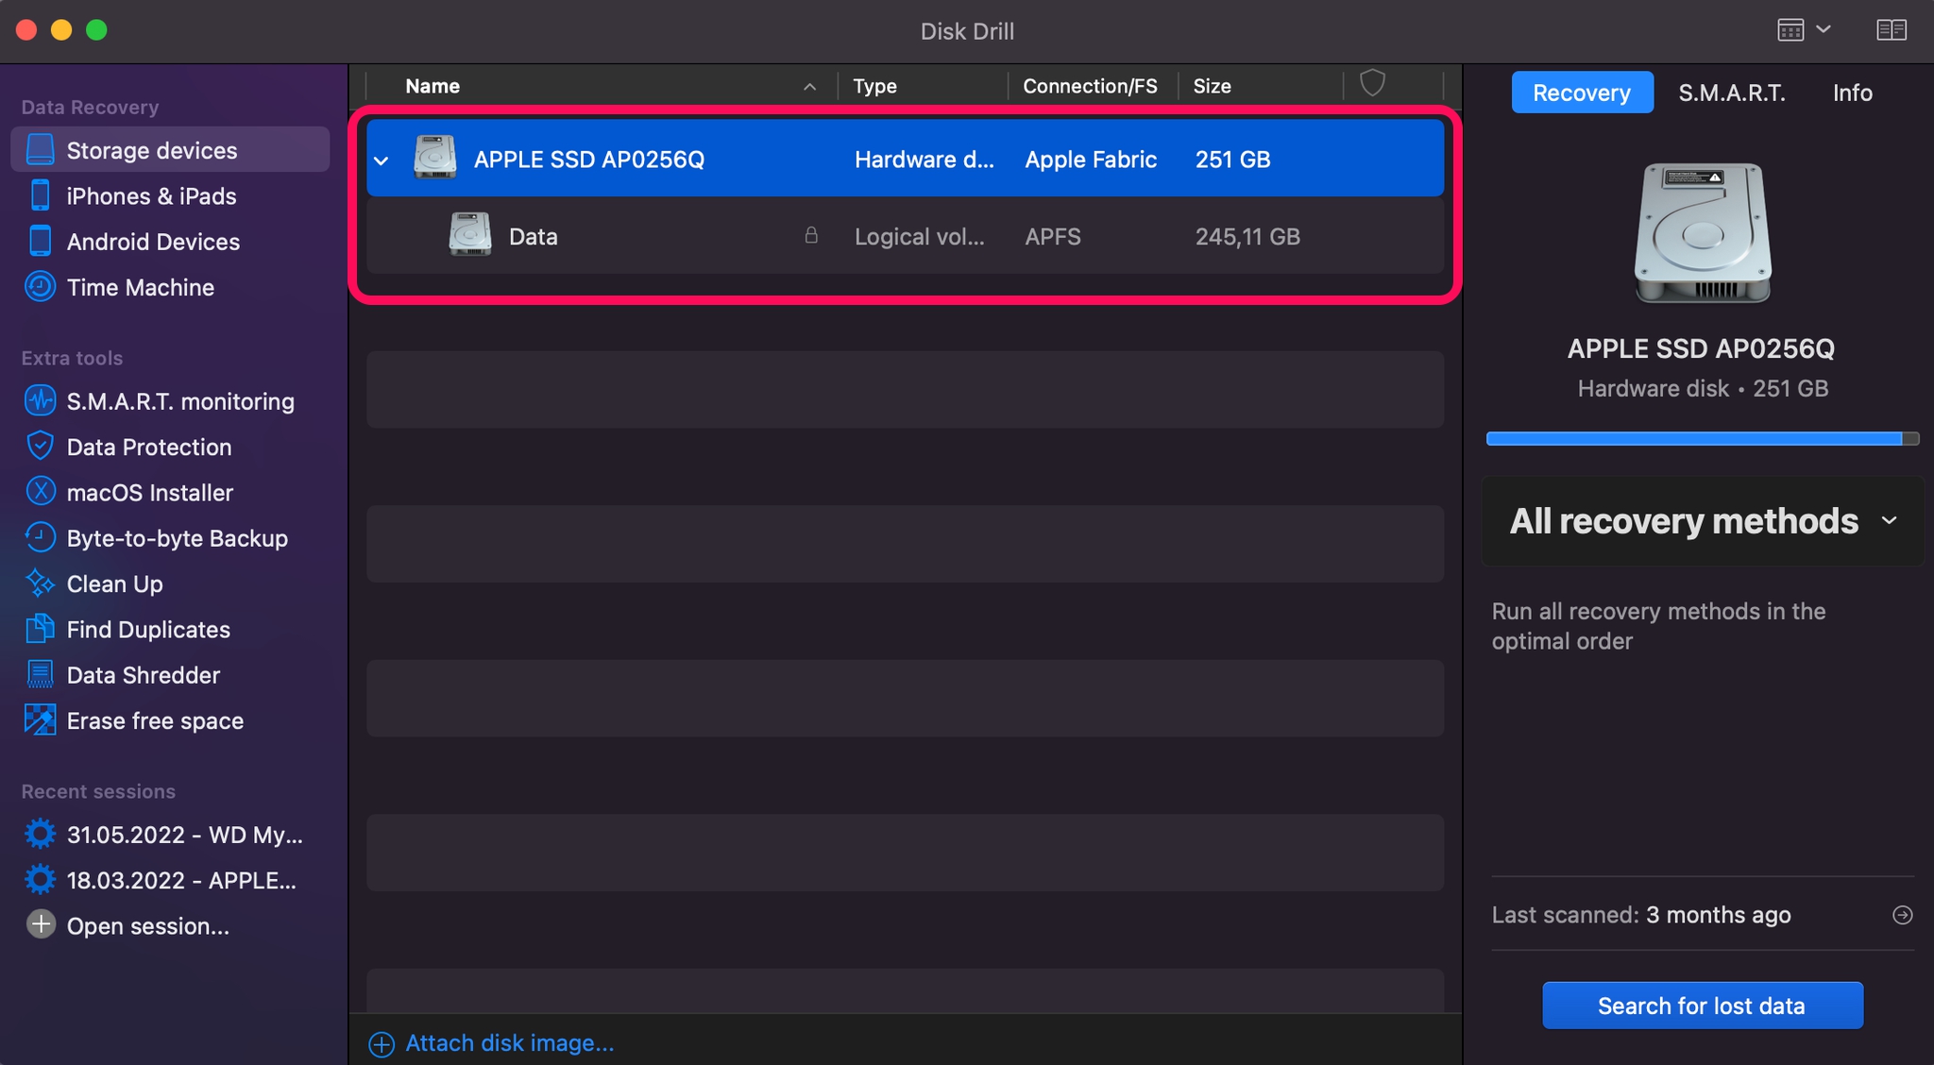The height and width of the screenshot is (1065, 1934).
Task: Click the Data Protection shield icon
Action: (x=40, y=446)
